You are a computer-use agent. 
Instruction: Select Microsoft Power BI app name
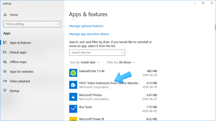92,119
